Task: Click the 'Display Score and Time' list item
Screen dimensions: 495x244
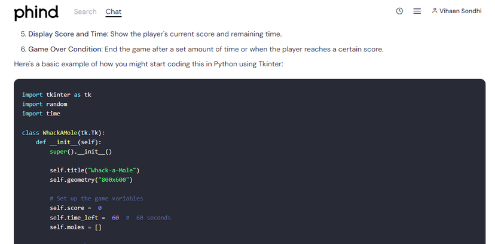Action: tap(151, 33)
